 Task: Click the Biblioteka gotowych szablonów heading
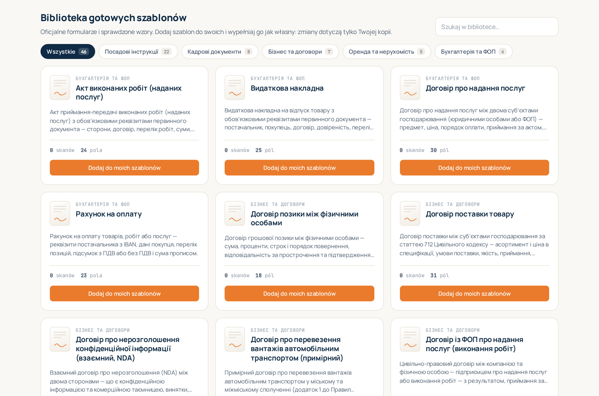pos(113,18)
